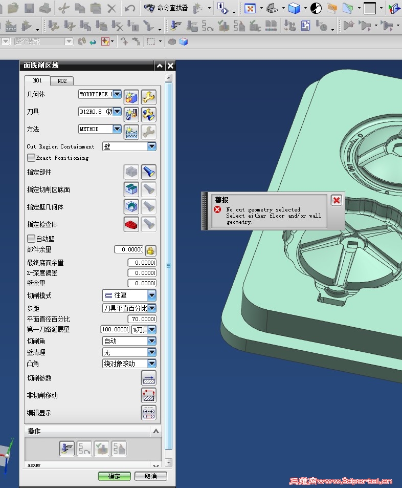Click the 壁余量 input field
402x488 pixels.
point(142,283)
